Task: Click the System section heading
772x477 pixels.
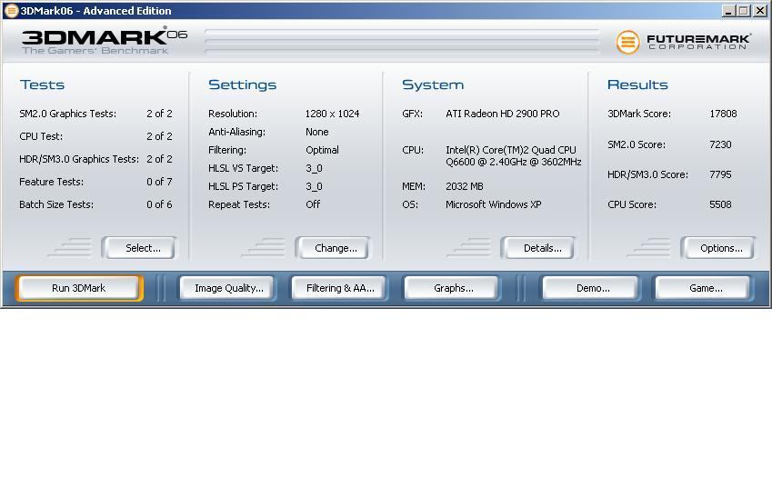Action: pyautogui.click(x=433, y=84)
